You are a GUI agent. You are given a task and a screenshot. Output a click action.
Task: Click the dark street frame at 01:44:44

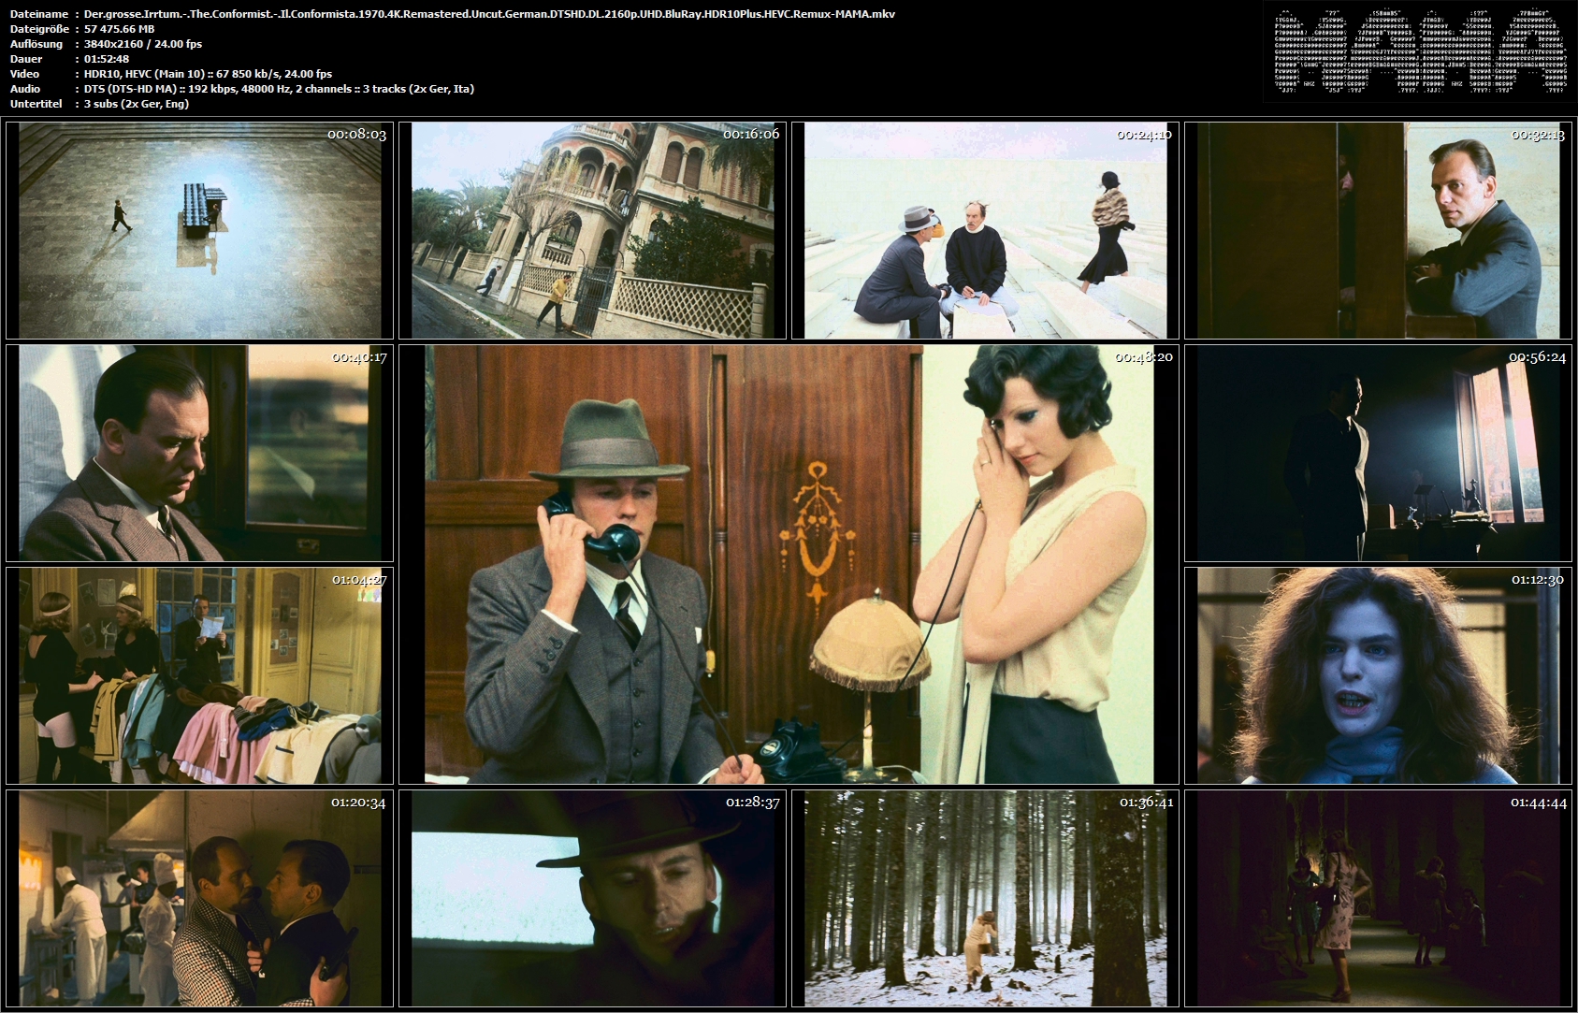(1379, 898)
